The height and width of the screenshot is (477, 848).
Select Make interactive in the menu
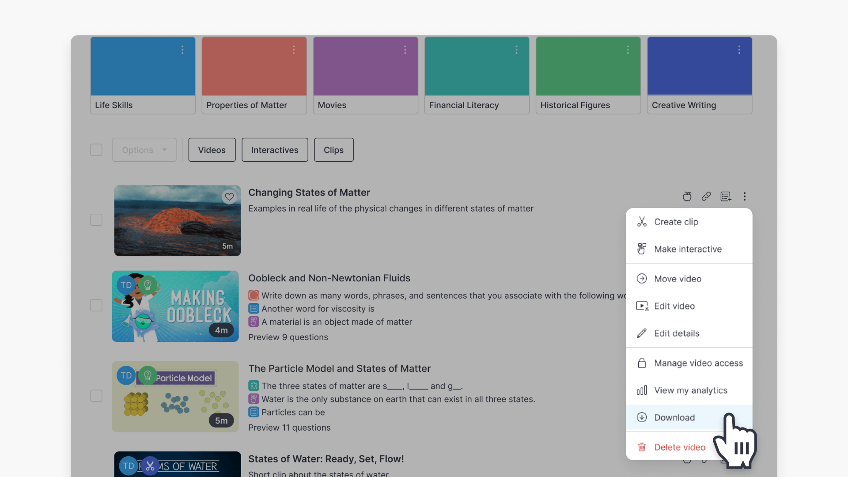(x=688, y=249)
